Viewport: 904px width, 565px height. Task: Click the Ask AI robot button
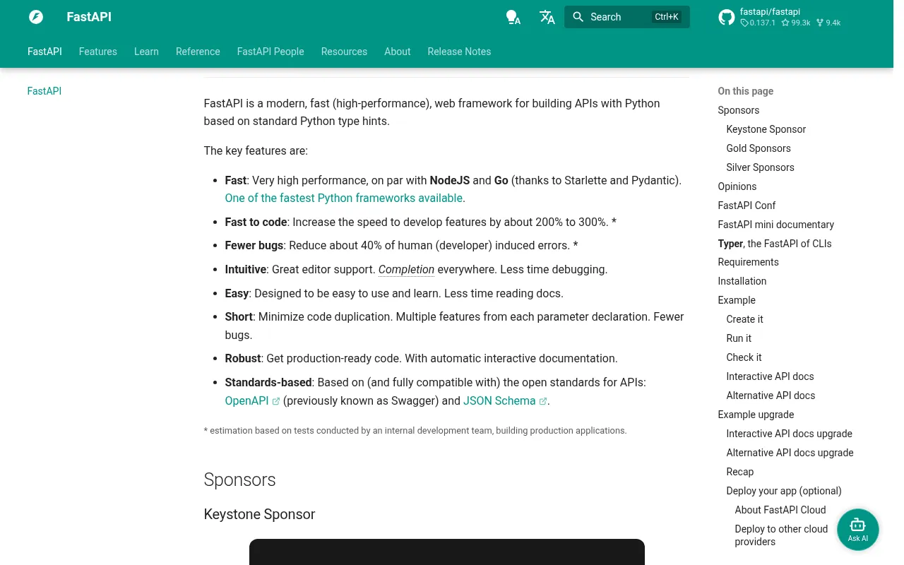pos(858,530)
